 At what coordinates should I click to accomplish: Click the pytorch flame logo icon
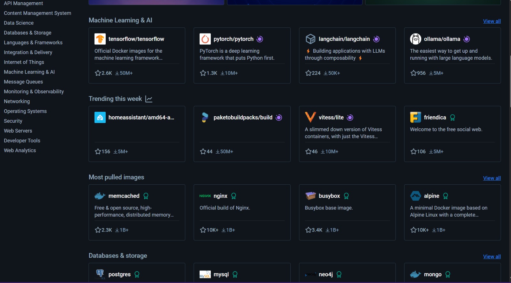205,39
